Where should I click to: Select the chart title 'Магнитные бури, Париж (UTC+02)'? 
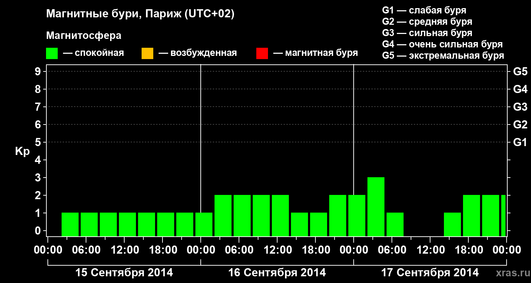pos(140,14)
